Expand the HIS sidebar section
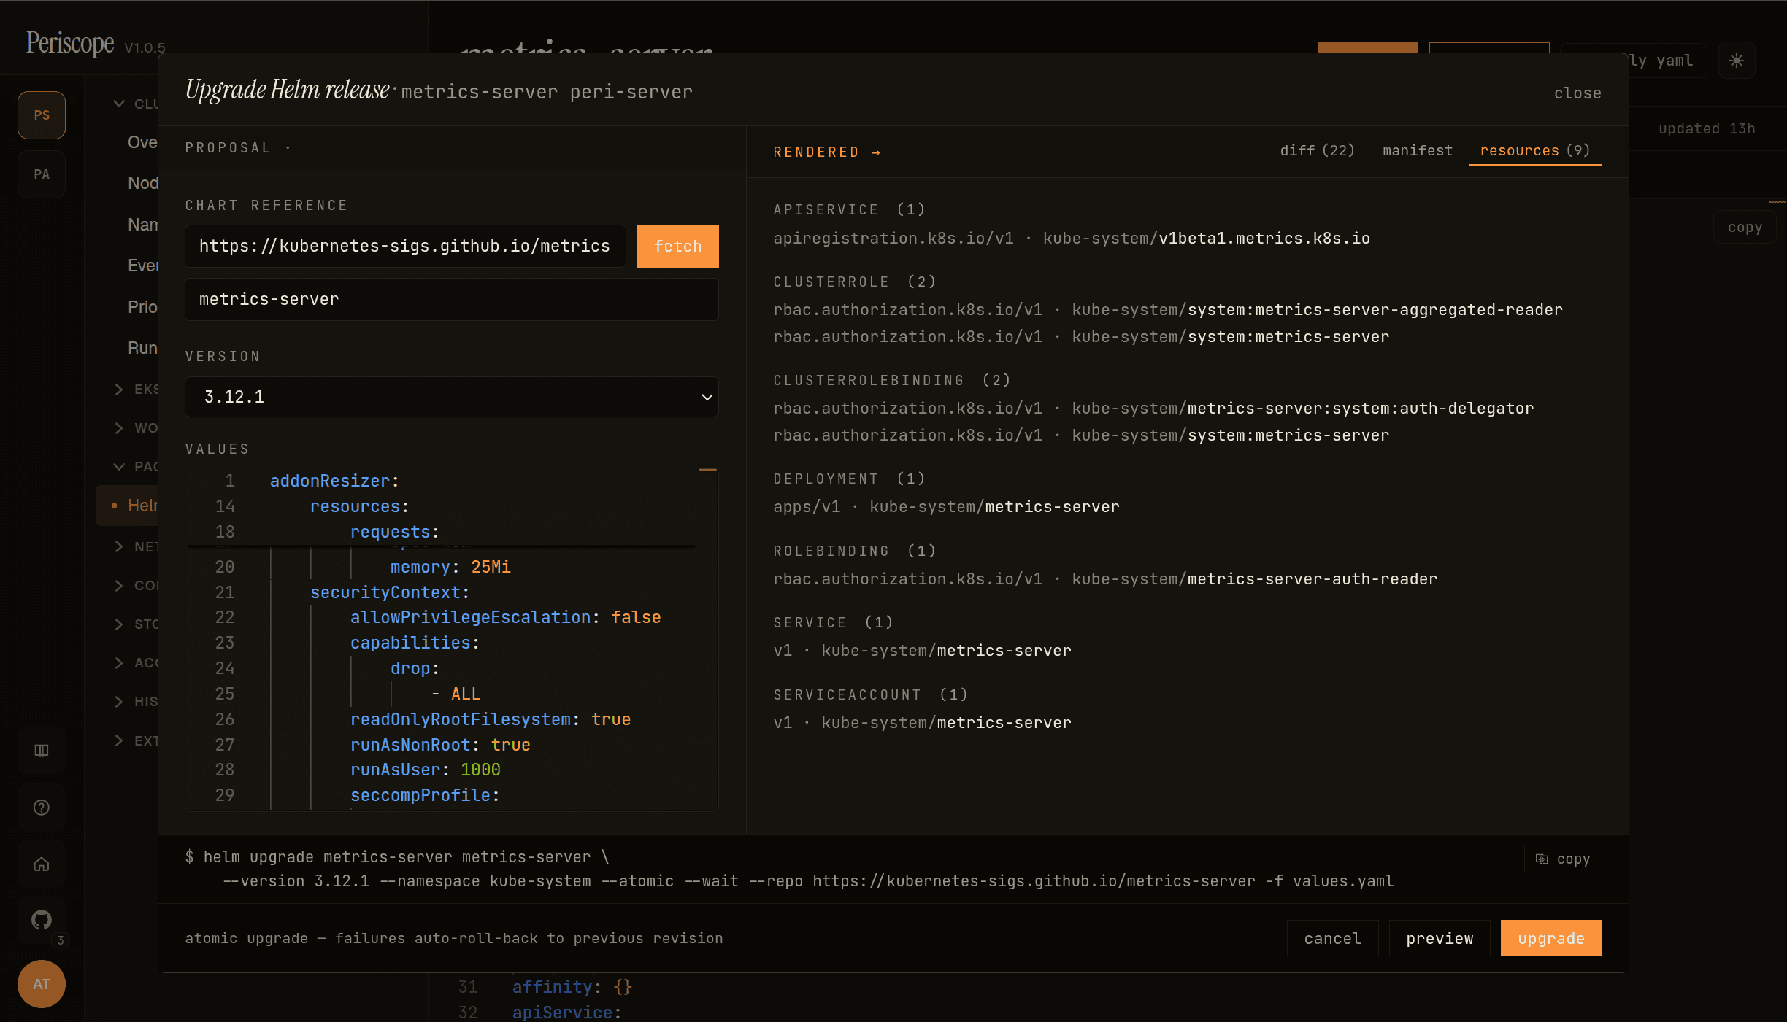The image size is (1787, 1022). [x=119, y=701]
